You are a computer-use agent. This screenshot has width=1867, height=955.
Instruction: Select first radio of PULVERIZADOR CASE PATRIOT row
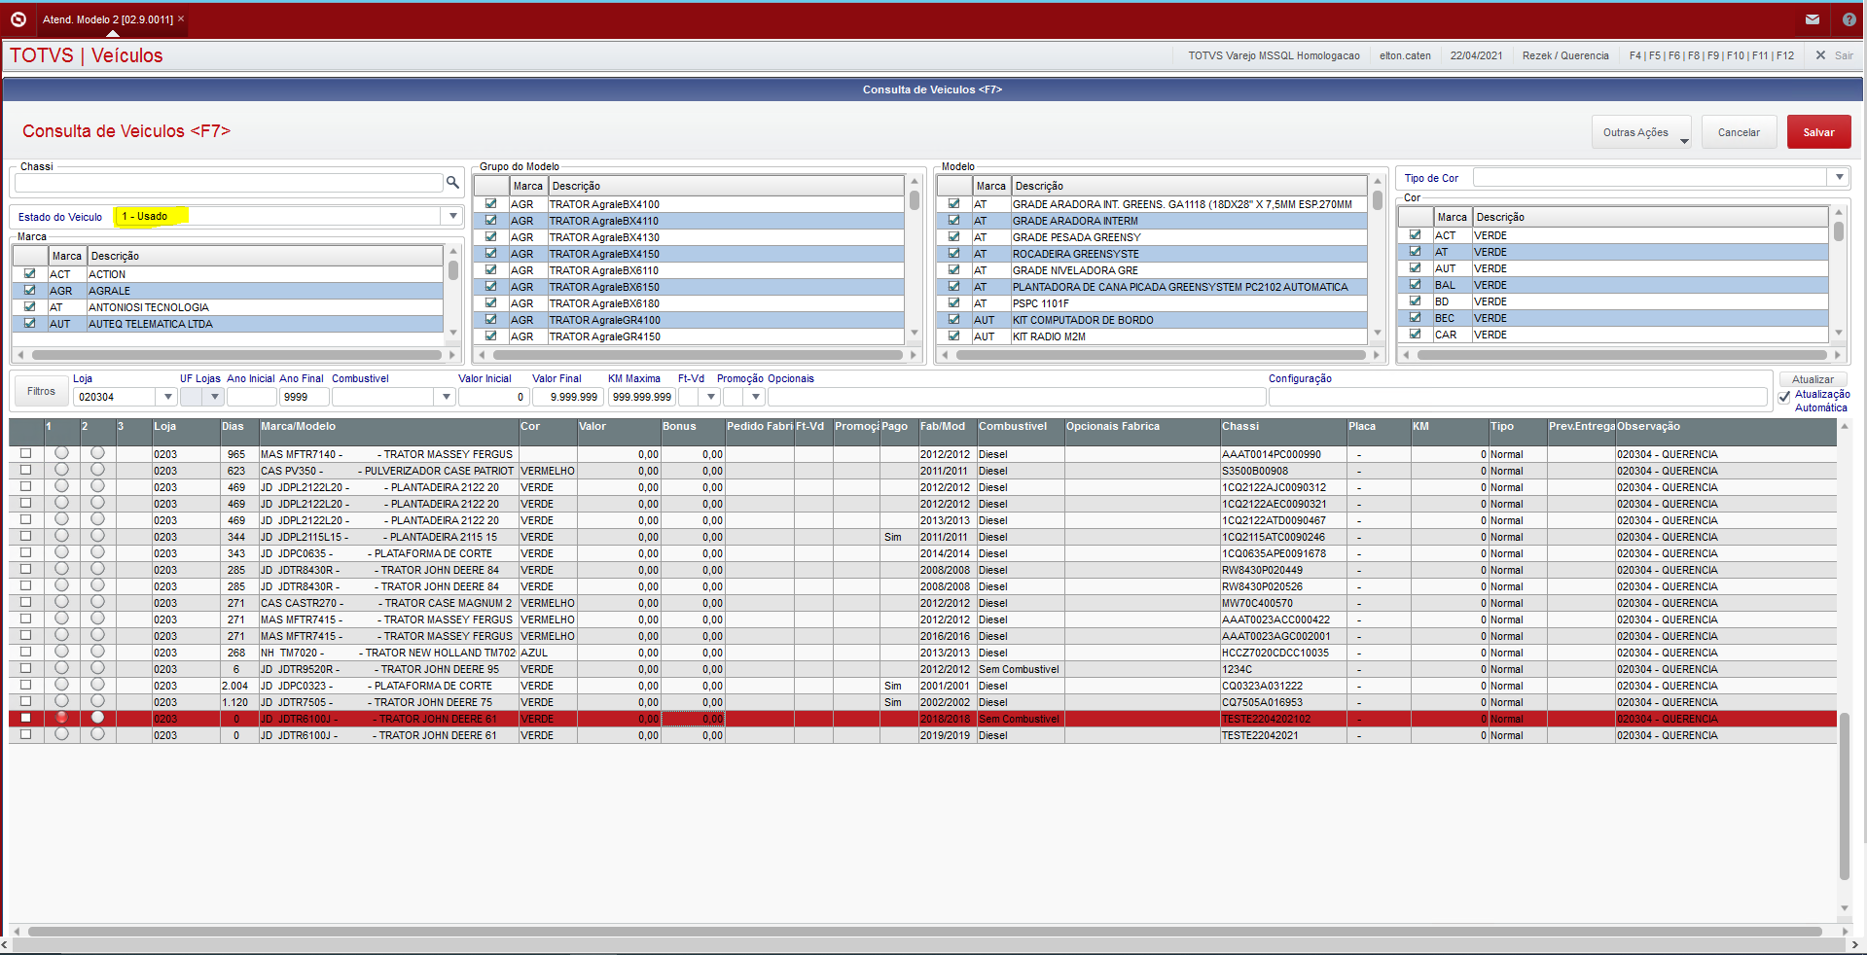61,469
